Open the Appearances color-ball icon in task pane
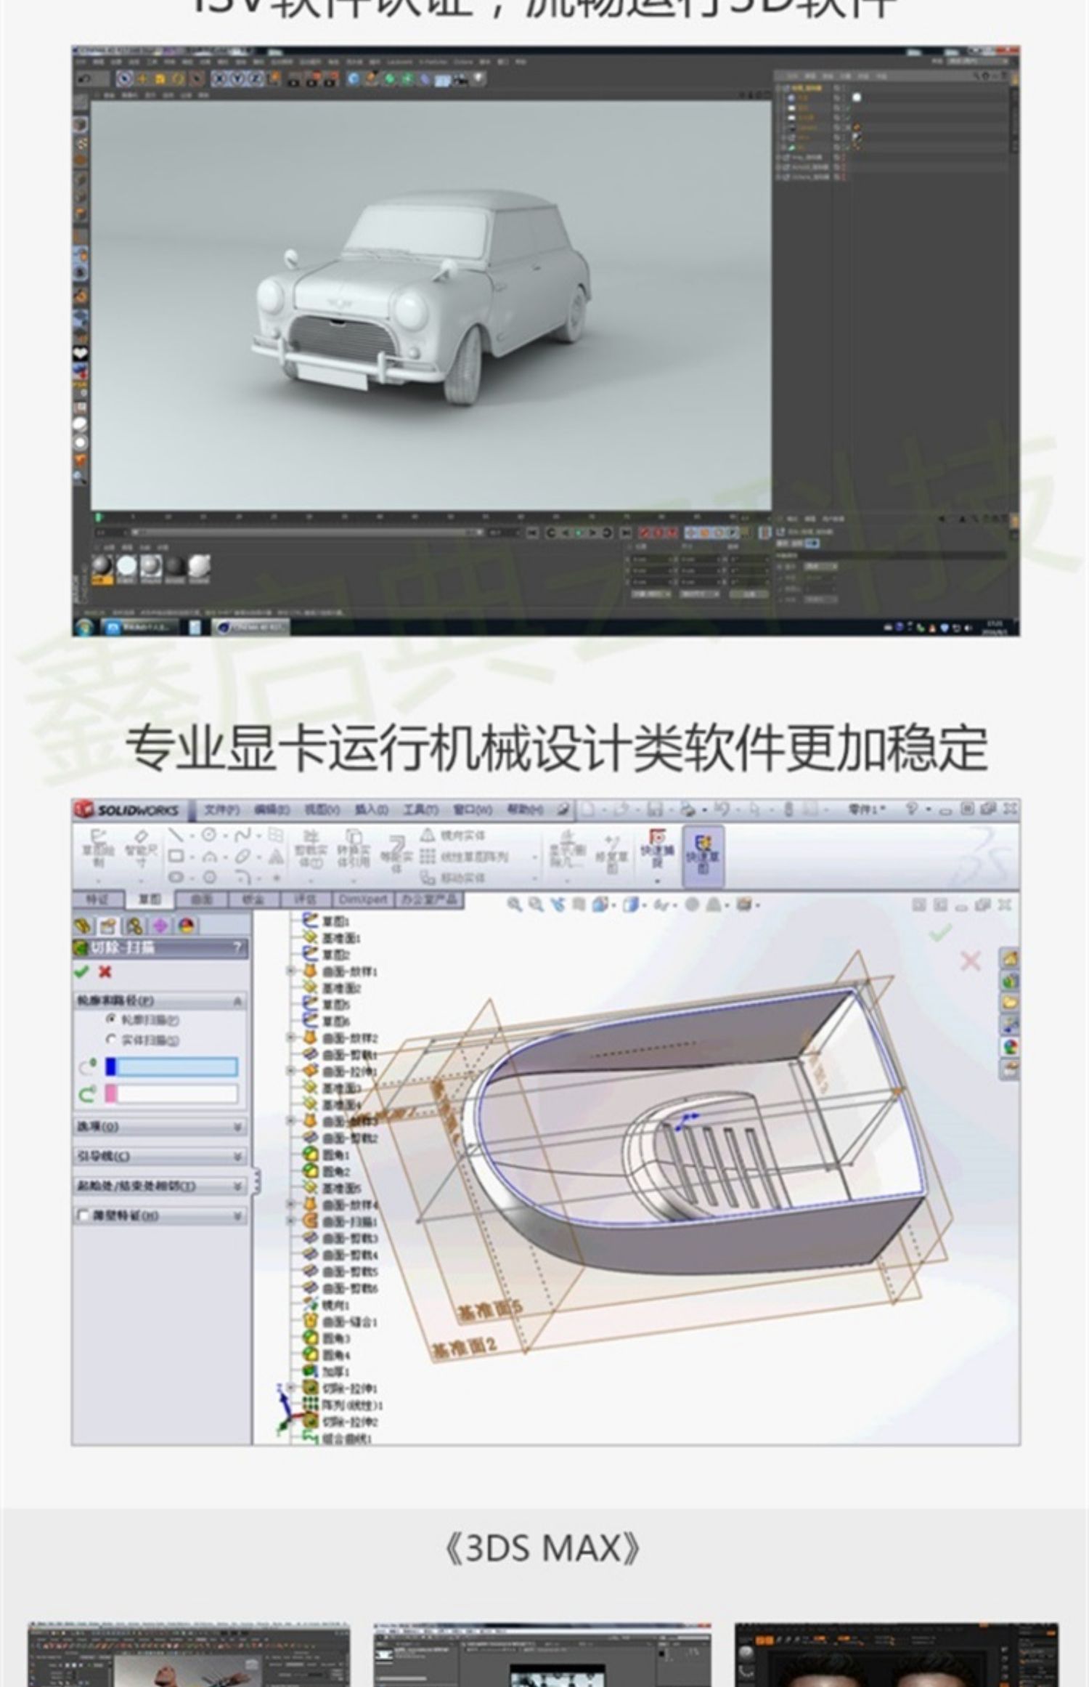Screen dimensions: 1089x1687 point(1010,1047)
